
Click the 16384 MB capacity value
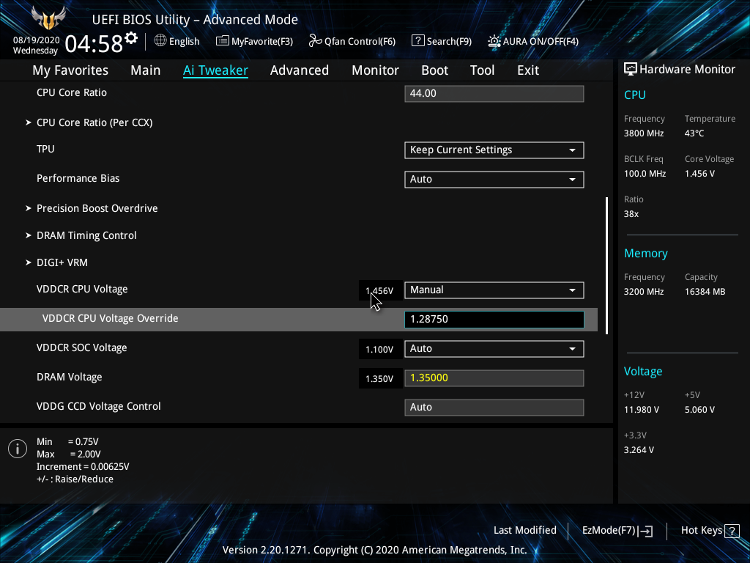[x=705, y=292]
